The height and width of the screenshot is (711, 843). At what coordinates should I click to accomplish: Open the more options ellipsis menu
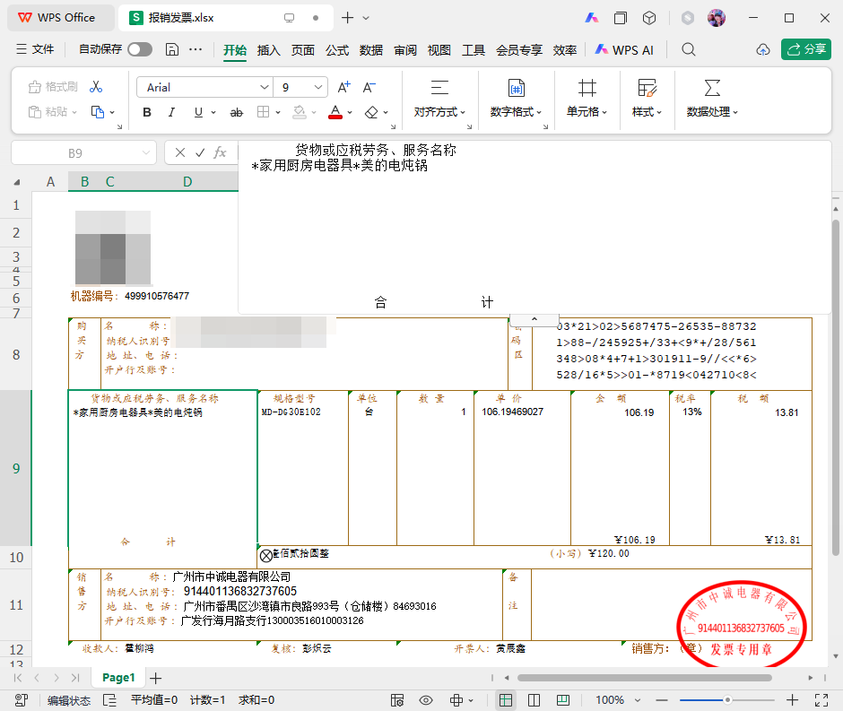click(196, 49)
